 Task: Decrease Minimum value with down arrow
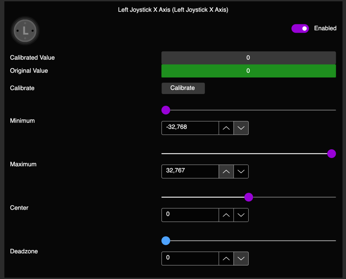241,128
